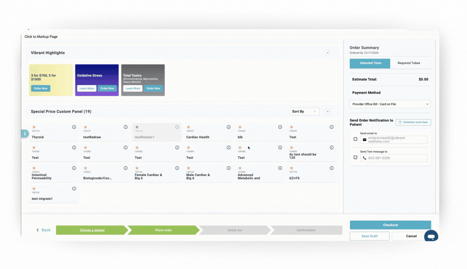Select the Selected Tests tab
This screenshot has width=467, height=269.
370,63
